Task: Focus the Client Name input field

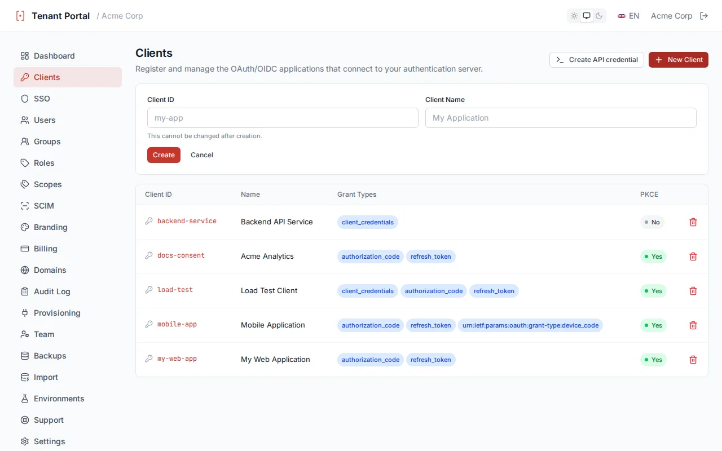Action: coord(561,118)
